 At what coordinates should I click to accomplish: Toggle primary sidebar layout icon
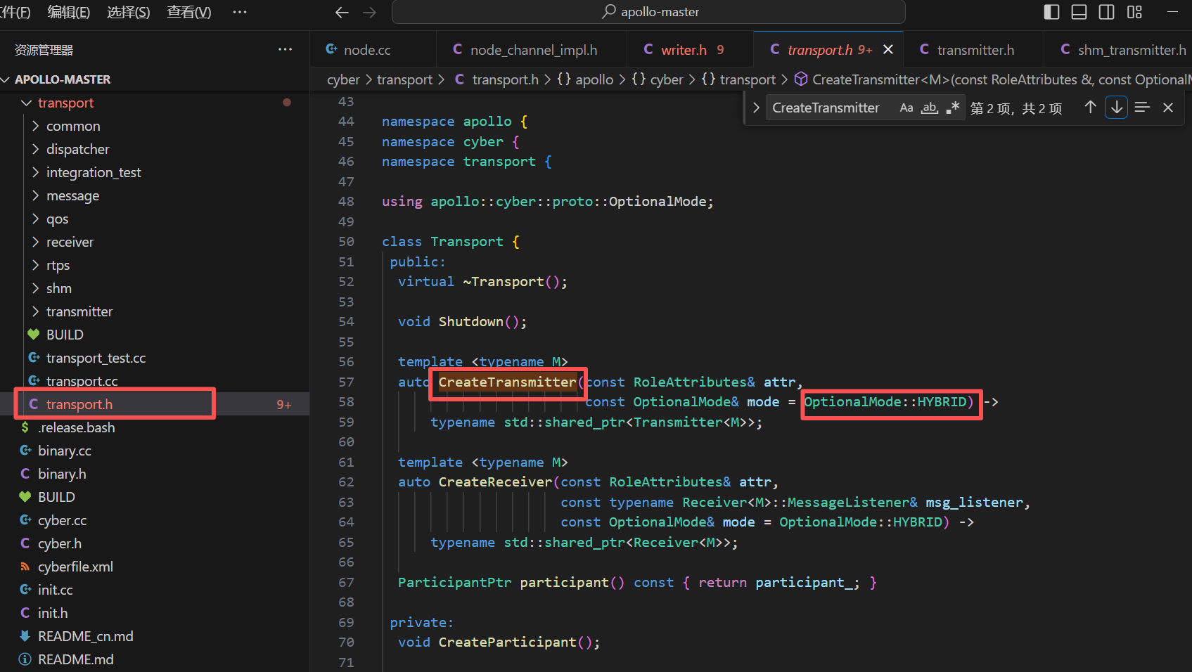pyautogui.click(x=1051, y=12)
